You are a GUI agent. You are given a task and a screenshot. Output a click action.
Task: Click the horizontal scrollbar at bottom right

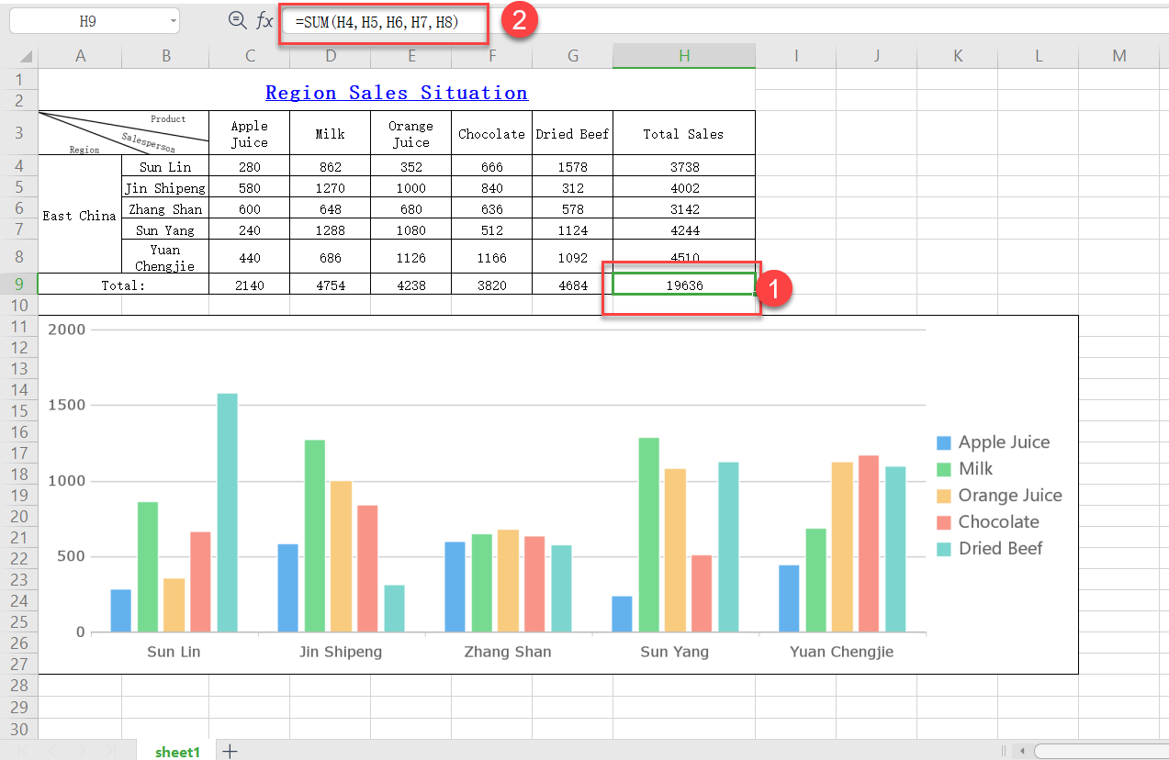pos(1102,752)
